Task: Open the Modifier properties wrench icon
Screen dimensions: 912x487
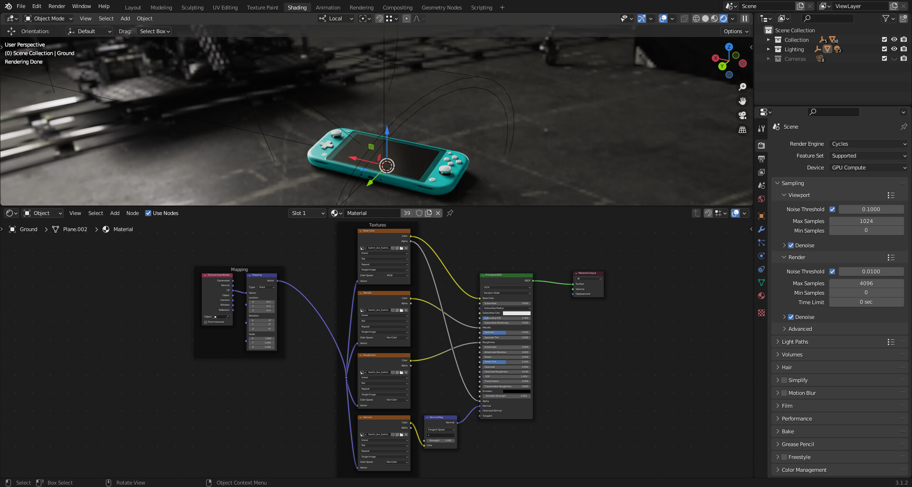Action: pyautogui.click(x=761, y=229)
